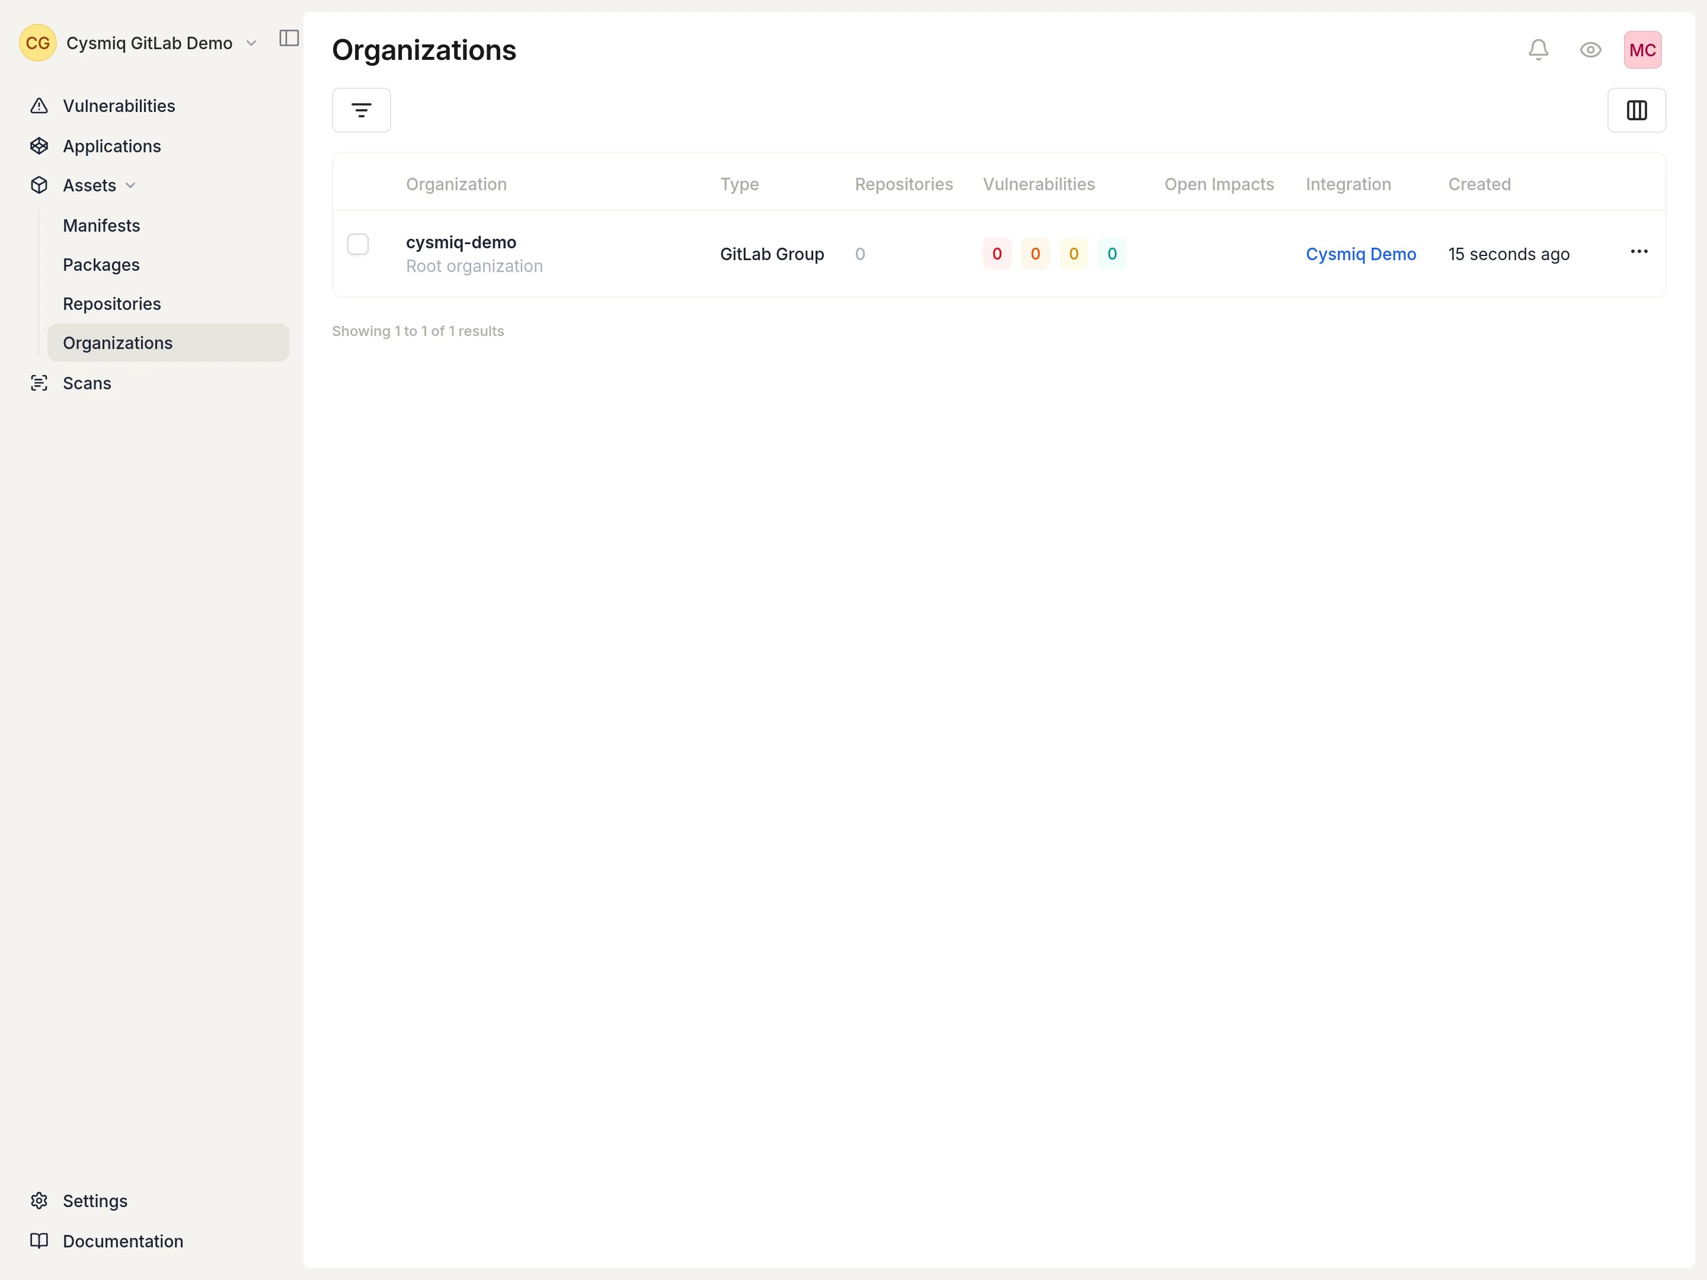The height and width of the screenshot is (1280, 1707).
Task: Toggle the eye visibility icon
Action: click(x=1590, y=50)
